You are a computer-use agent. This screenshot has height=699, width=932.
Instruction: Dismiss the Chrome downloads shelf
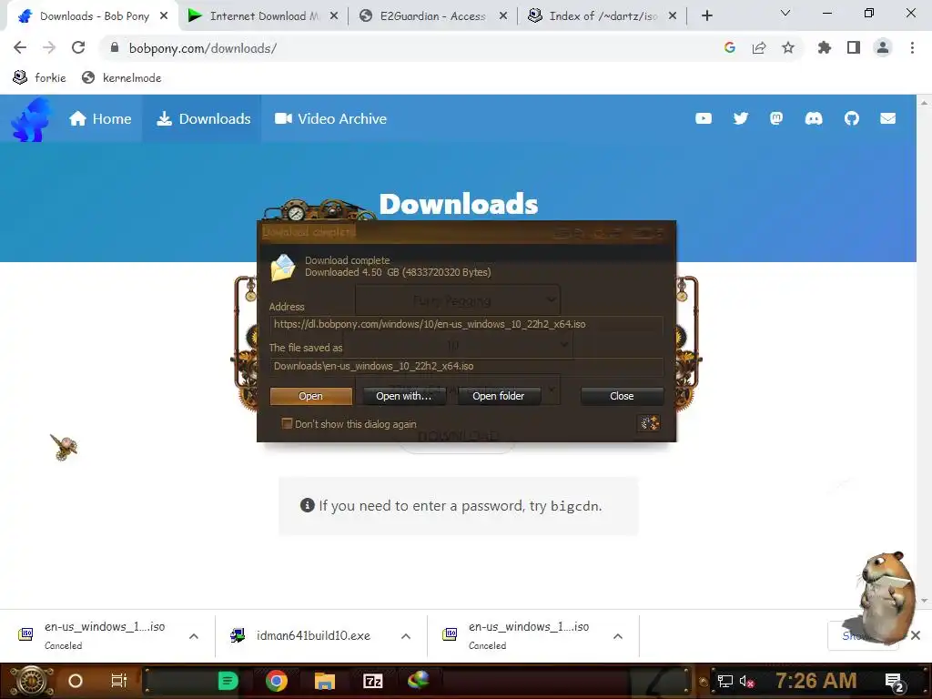[x=916, y=635]
